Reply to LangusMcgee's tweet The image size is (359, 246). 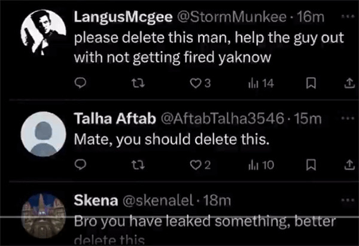(x=83, y=84)
